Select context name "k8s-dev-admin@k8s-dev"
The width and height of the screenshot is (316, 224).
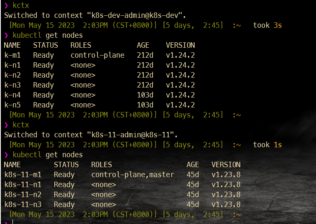point(134,15)
